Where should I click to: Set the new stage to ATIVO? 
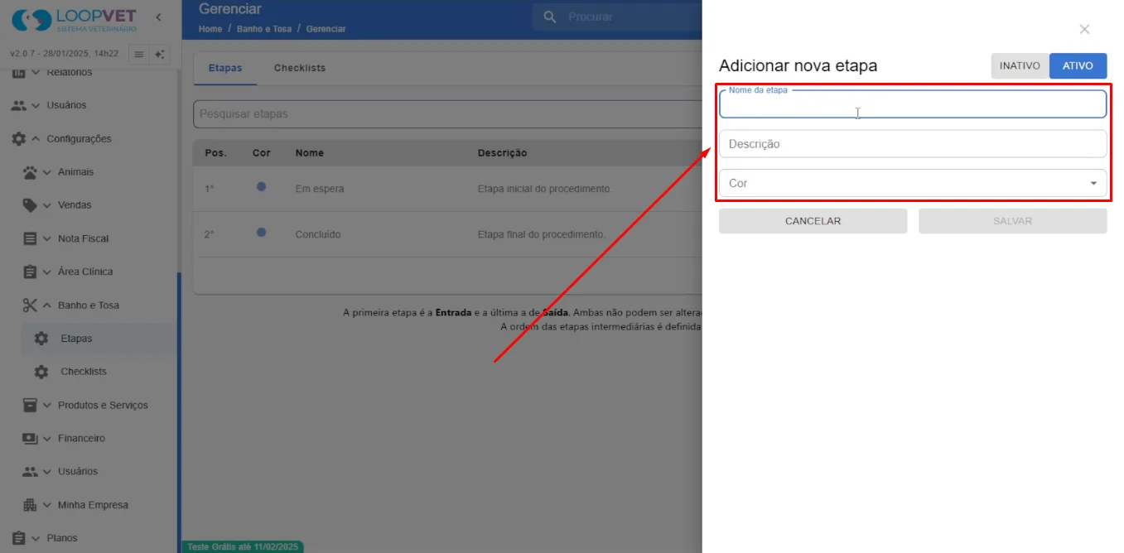click(x=1078, y=65)
